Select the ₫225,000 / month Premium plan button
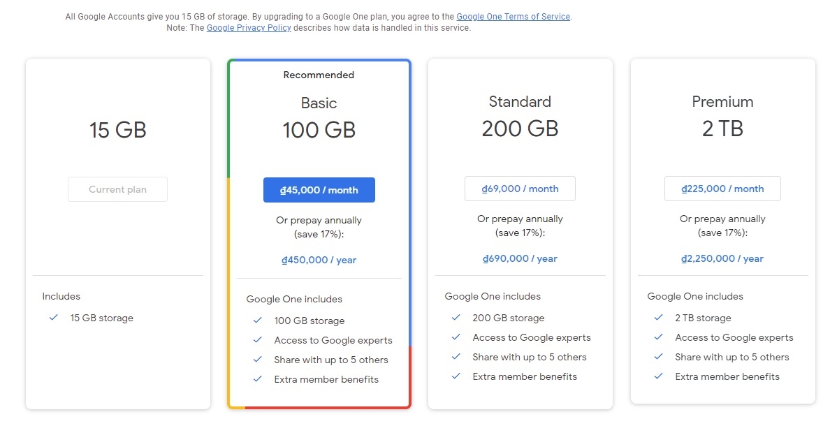Screen dimensions: 830x426 click(x=722, y=188)
